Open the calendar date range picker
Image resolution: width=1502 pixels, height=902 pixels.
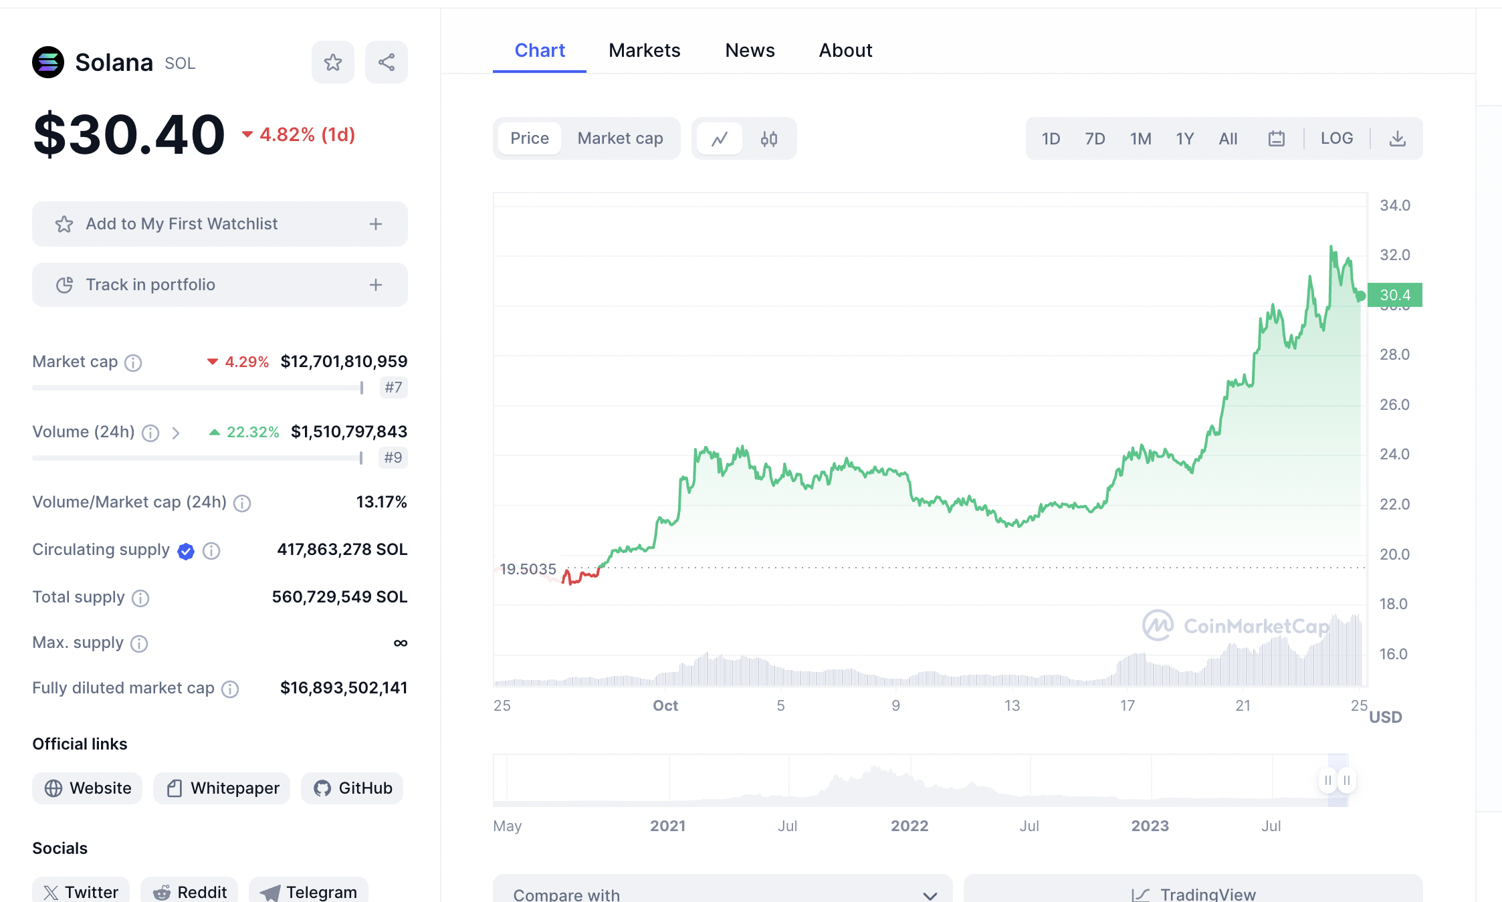click(x=1277, y=138)
